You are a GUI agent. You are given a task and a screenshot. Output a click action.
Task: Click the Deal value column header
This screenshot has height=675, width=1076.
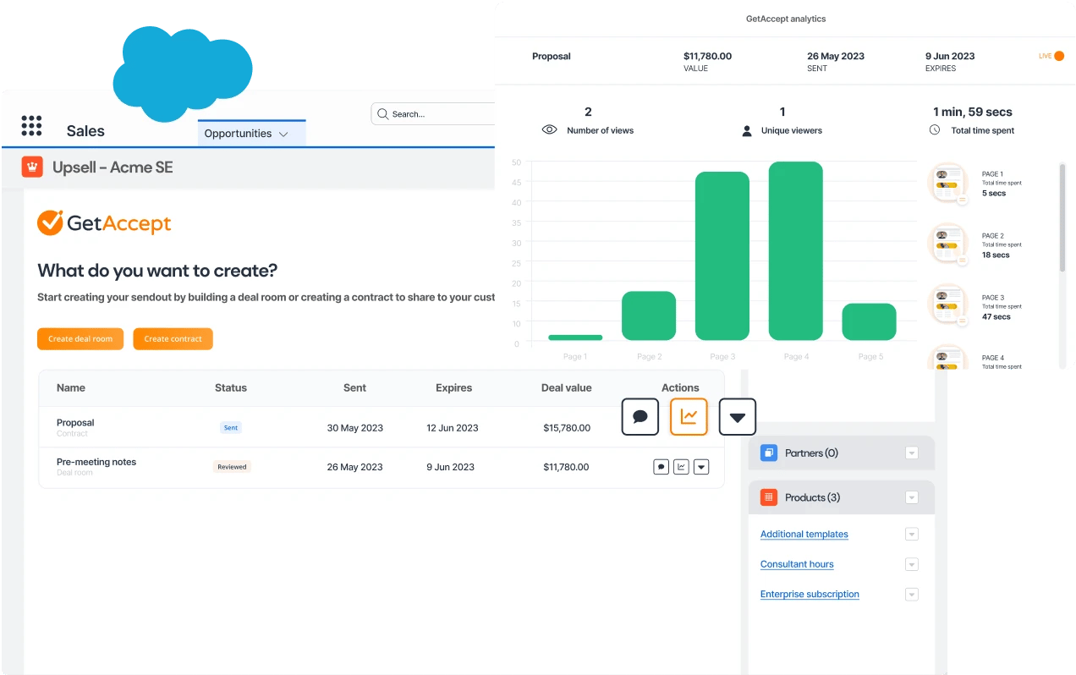pos(567,387)
